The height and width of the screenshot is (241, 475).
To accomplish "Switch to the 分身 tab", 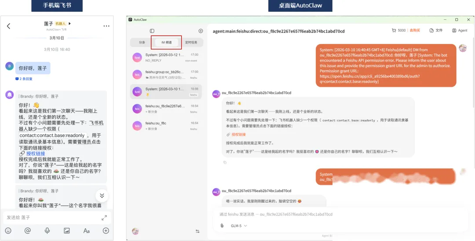I will pos(142,42).
